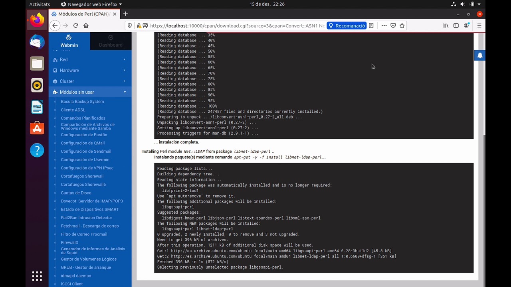Image resolution: width=511 pixels, height=287 pixels.
Task: Save page to Pocket
Action: tap(393, 26)
